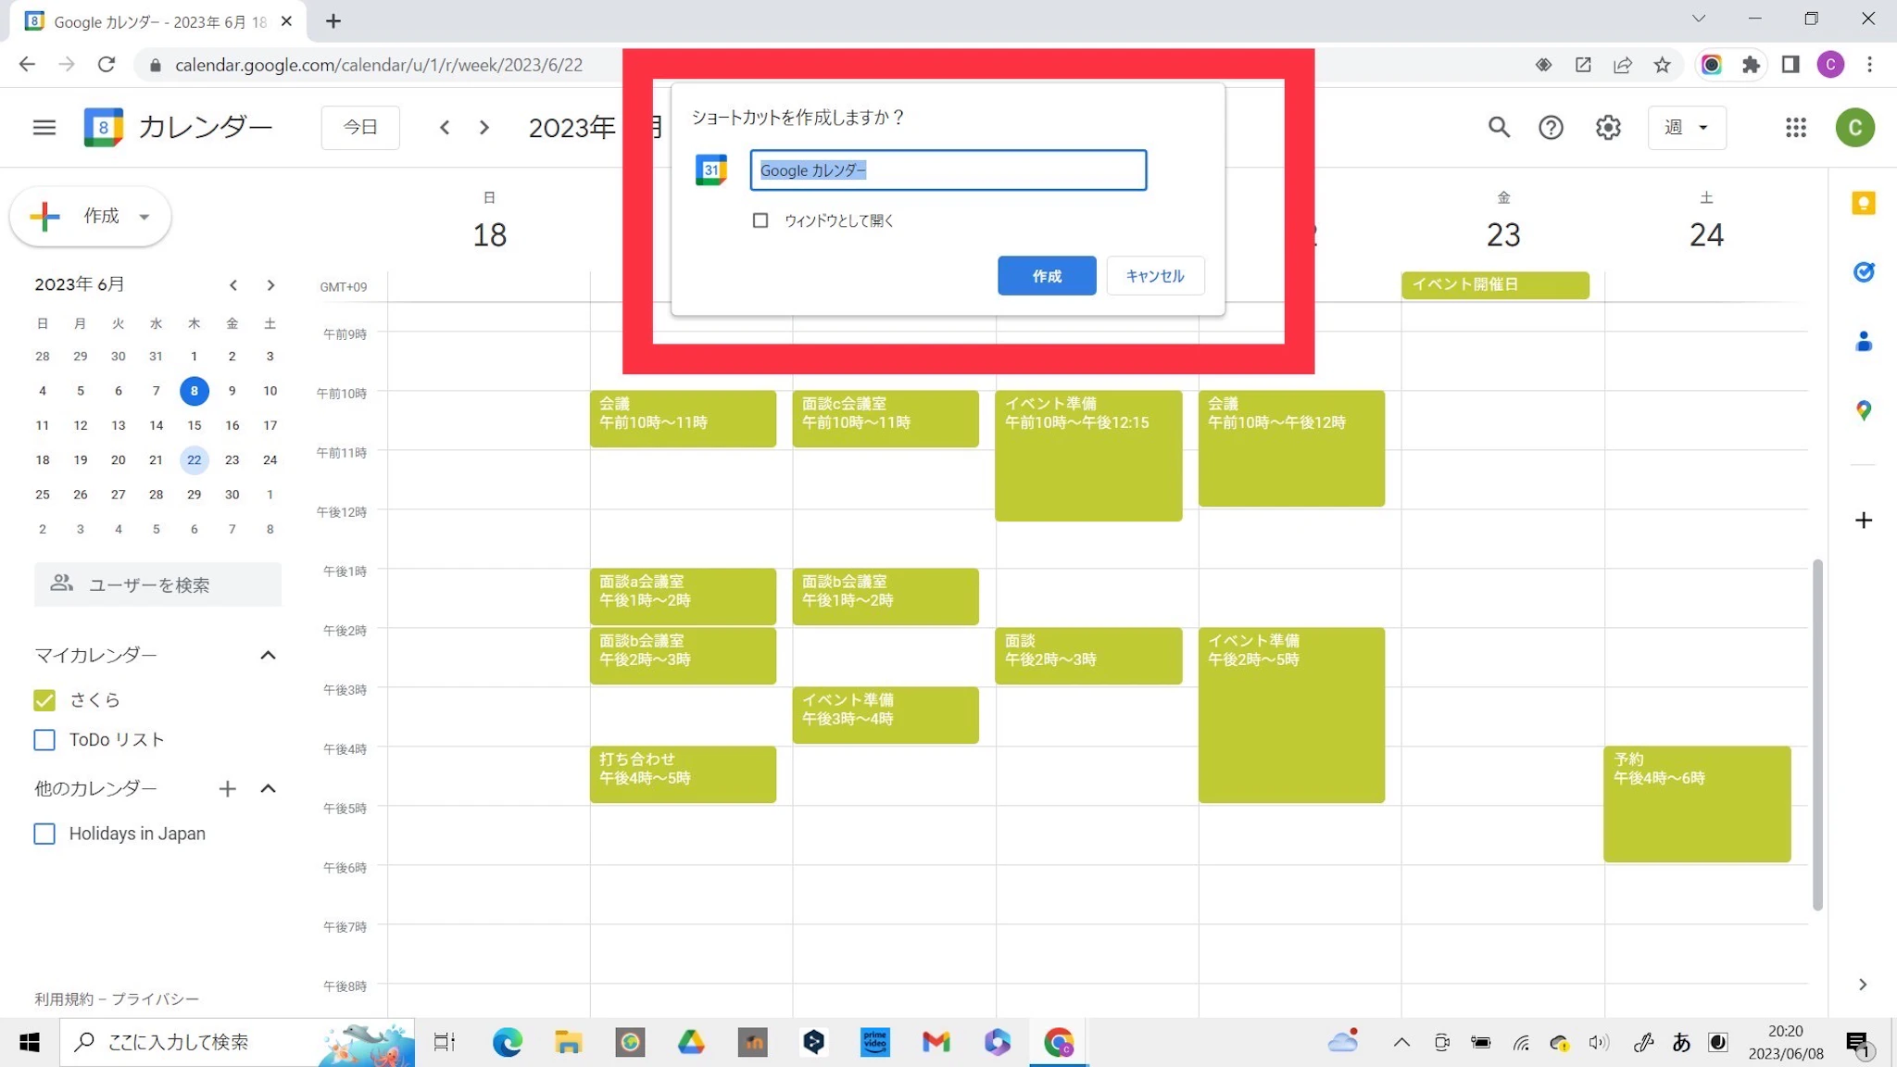Toggle the main hamburger menu
Screen dimensions: 1897x1067
point(44,128)
